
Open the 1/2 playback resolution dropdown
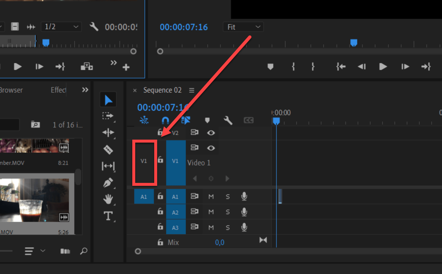click(x=61, y=27)
